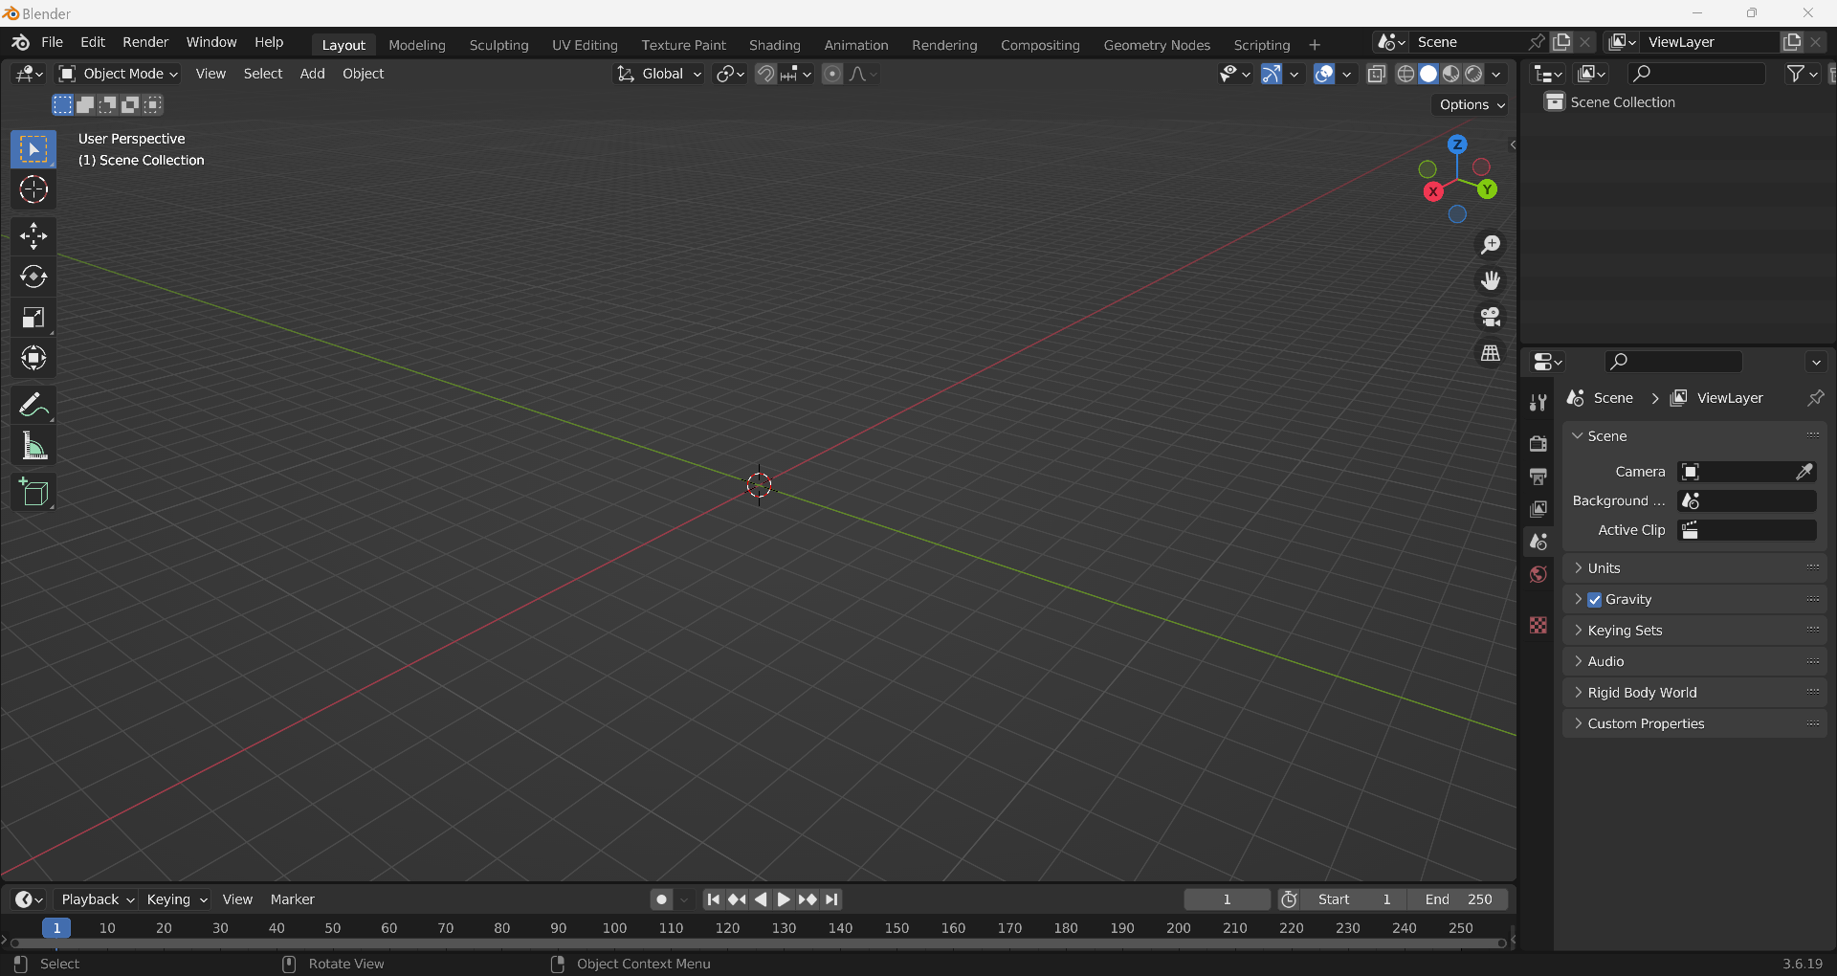
Task: Open the File menu
Action: (x=53, y=42)
